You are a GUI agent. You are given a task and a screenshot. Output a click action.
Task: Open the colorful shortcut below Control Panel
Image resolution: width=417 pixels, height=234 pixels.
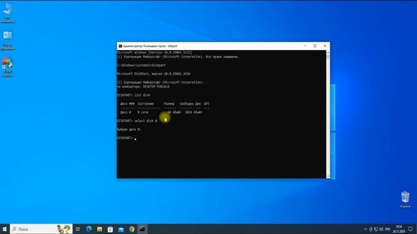(8, 68)
